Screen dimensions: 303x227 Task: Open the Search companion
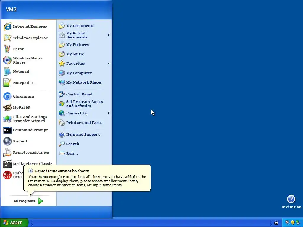tap(84, 144)
